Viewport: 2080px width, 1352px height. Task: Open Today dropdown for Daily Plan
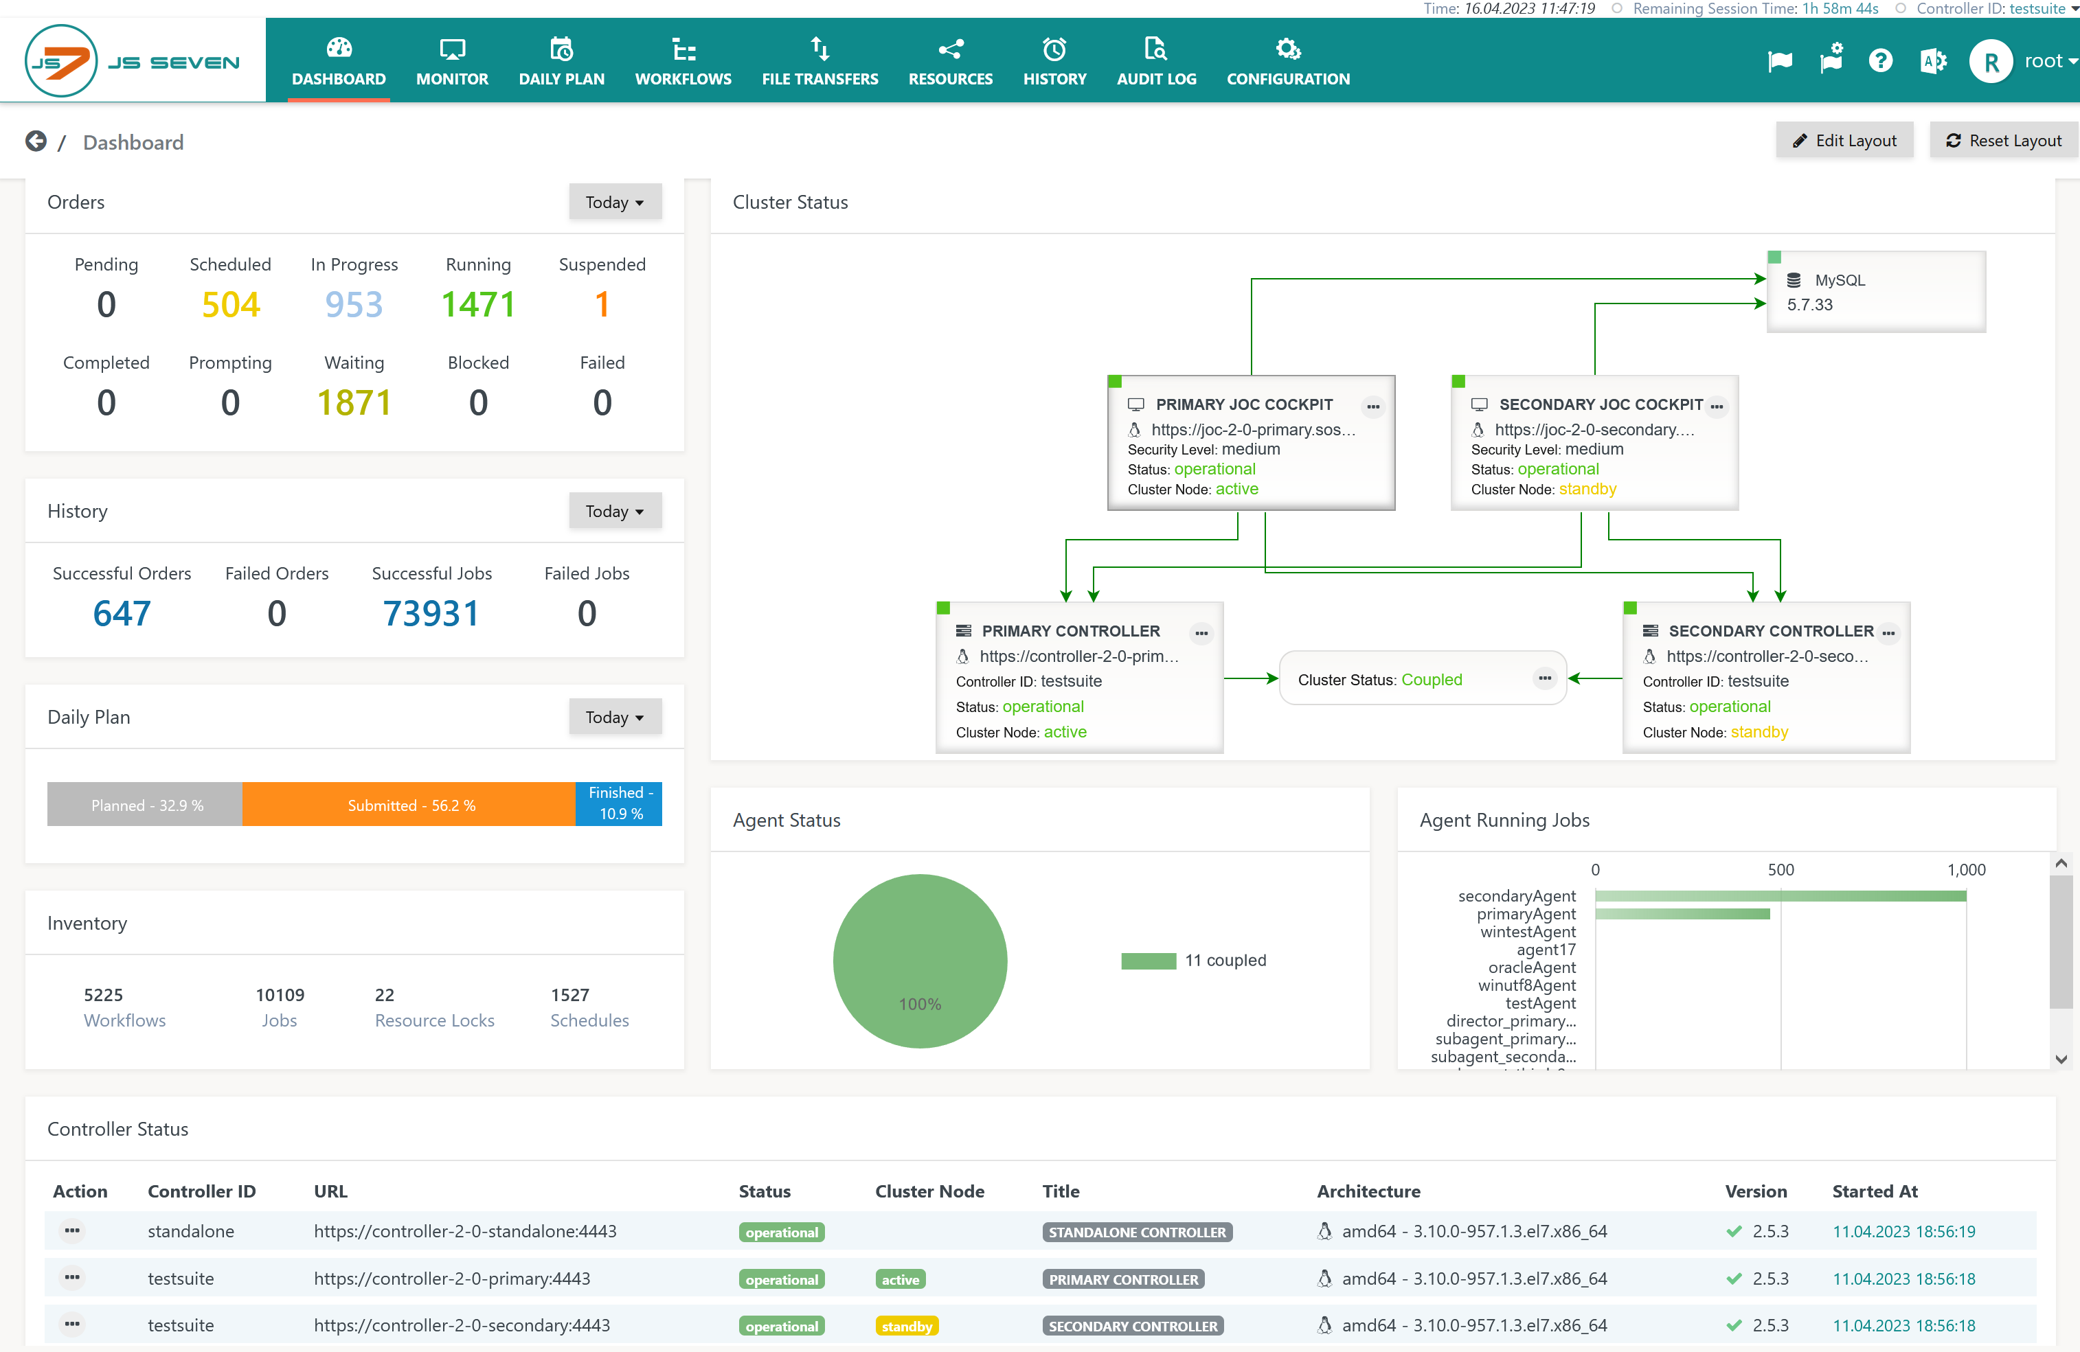(614, 717)
